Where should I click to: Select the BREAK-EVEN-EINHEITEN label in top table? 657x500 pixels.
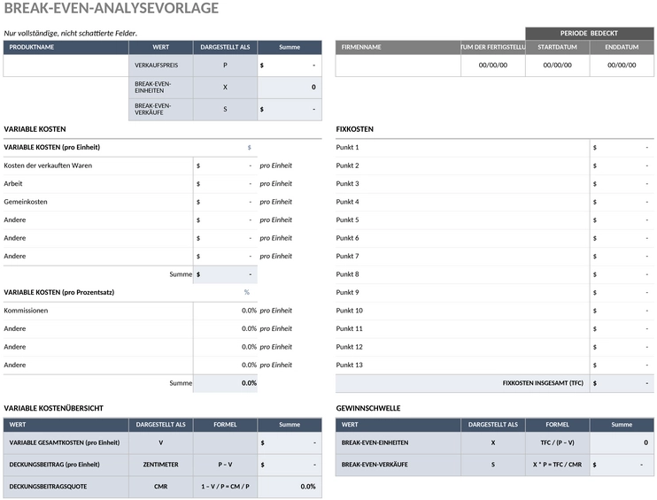tap(161, 87)
